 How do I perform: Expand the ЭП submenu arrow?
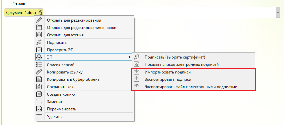click(130, 57)
